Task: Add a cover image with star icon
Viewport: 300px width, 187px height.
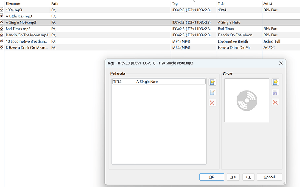Action: click(x=275, y=82)
